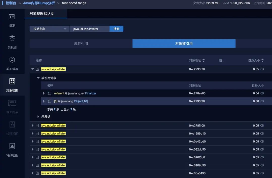272x178 pixels.
Task: Click the 值 column header
Action: (220, 60)
